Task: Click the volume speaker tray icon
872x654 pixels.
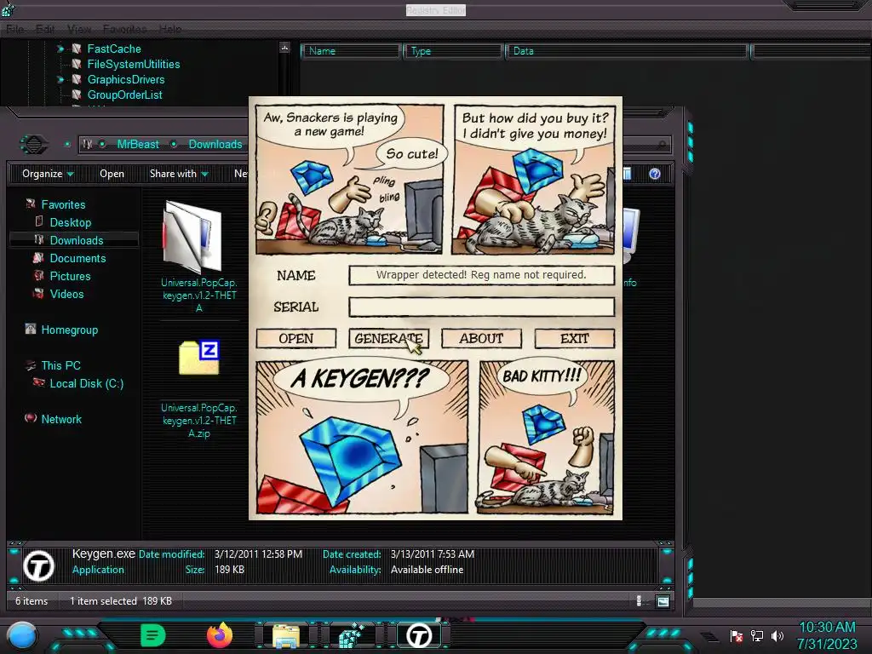Action: coord(777,635)
